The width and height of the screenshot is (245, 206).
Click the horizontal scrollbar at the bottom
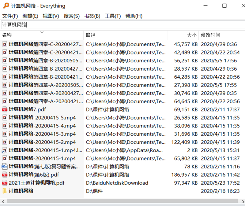click(123, 201)
